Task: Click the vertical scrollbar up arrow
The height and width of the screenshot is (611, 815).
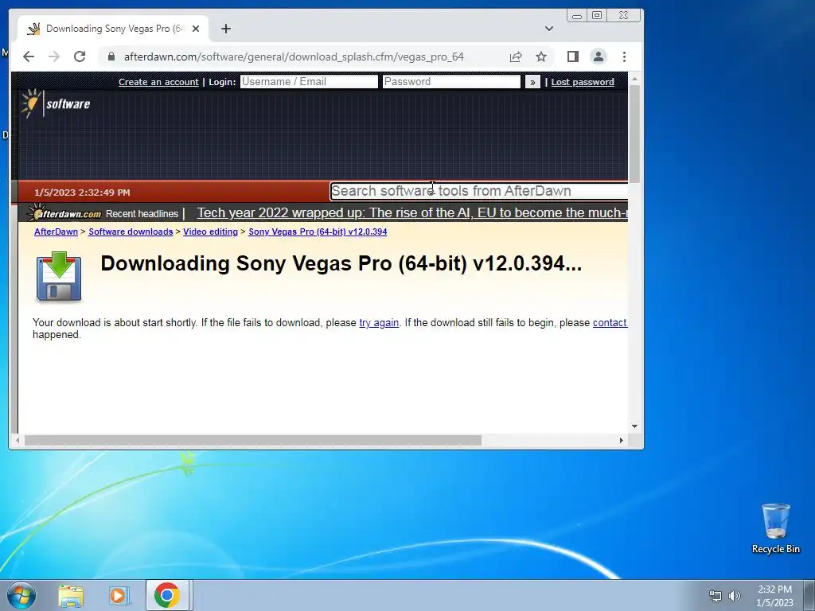Action: [634, 79]
